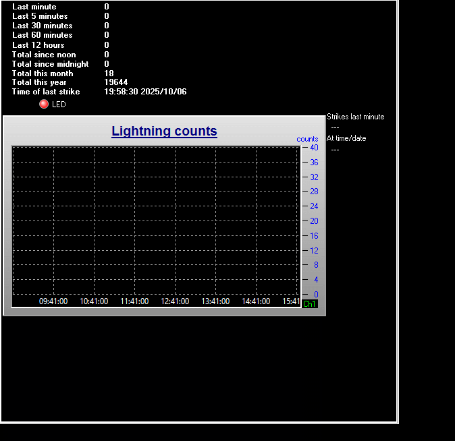The width and height of the screenshot is (455, 441).
Task: Click the Total this year value 19644
Action: [x=115, y=82]
